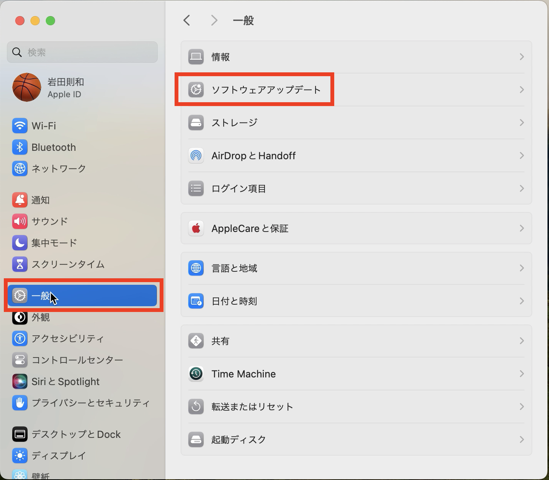Open the 外観 sidebar item label
This screenshot has height=480, width=549.
(41, 317)
